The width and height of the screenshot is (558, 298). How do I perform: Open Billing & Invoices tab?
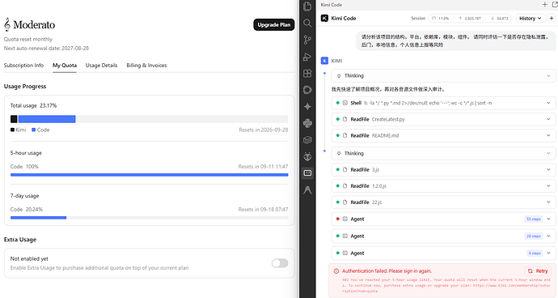point(146,66)
